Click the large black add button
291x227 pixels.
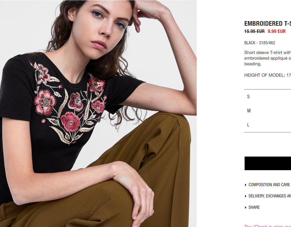click(x=268, y=163)
